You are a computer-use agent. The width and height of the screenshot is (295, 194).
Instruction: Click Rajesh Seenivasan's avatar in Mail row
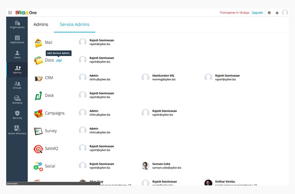[83, 42]
